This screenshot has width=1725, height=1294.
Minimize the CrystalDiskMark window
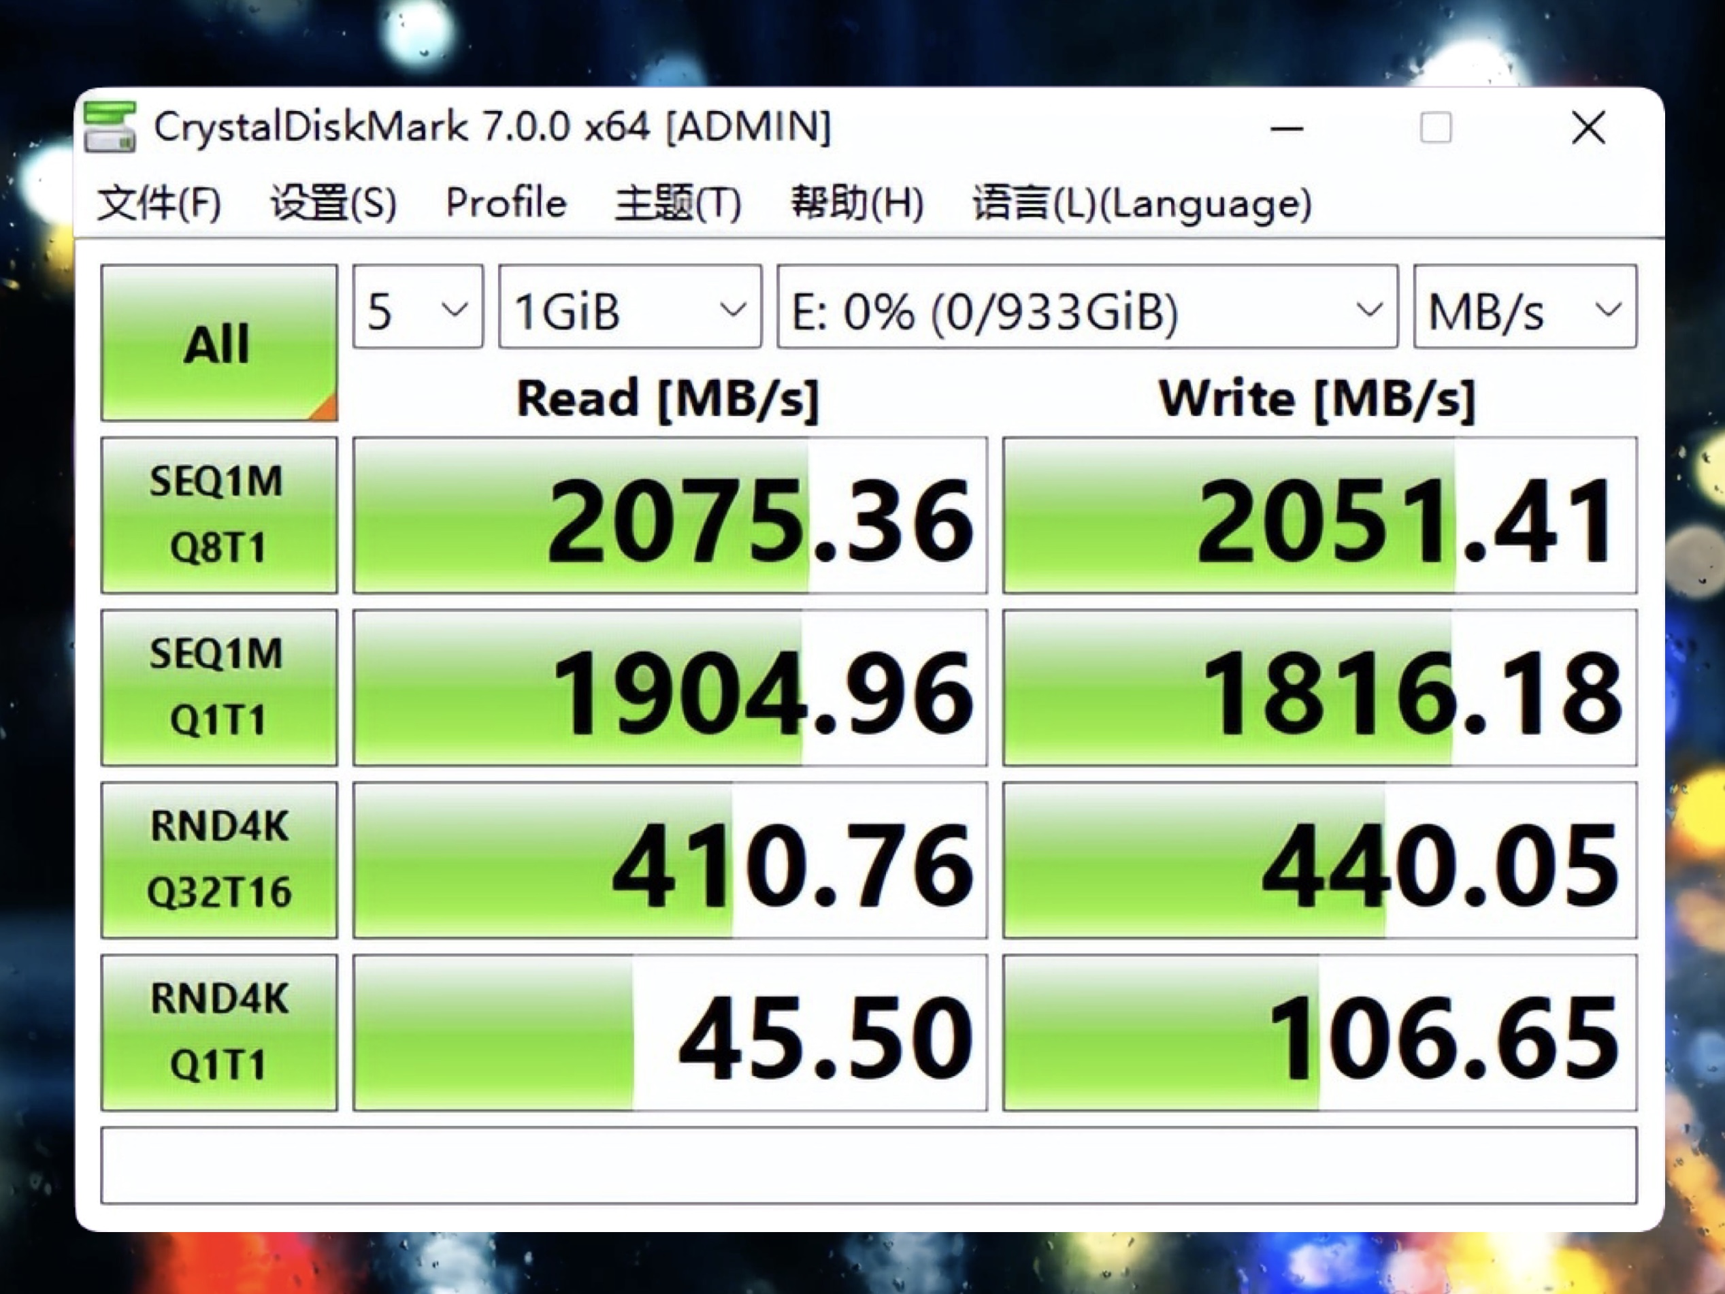pos(1287,127)
